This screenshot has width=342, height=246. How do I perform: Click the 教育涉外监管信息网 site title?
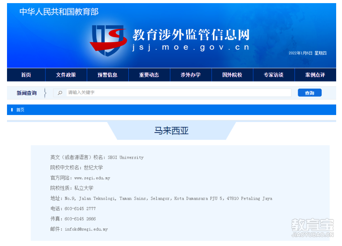point(191,35)
